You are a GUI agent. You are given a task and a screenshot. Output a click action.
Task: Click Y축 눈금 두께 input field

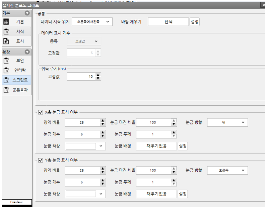point(153,182)
